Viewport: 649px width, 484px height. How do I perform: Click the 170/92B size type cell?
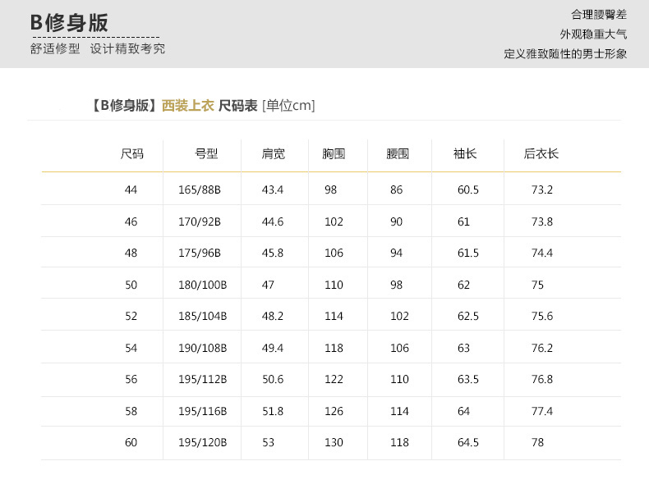pos(200,221)
